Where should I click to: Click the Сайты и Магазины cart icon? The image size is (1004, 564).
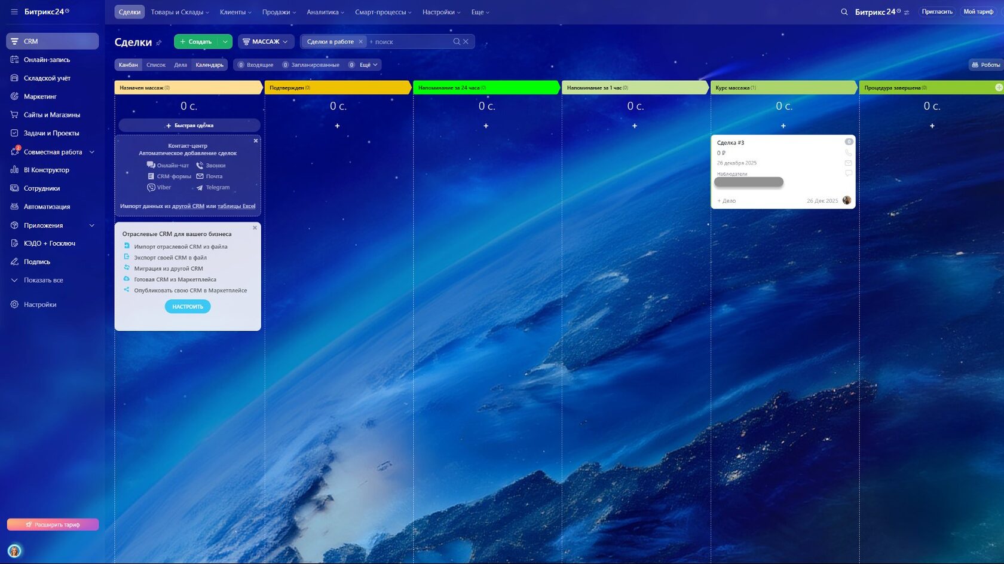(x=14, y=115)
